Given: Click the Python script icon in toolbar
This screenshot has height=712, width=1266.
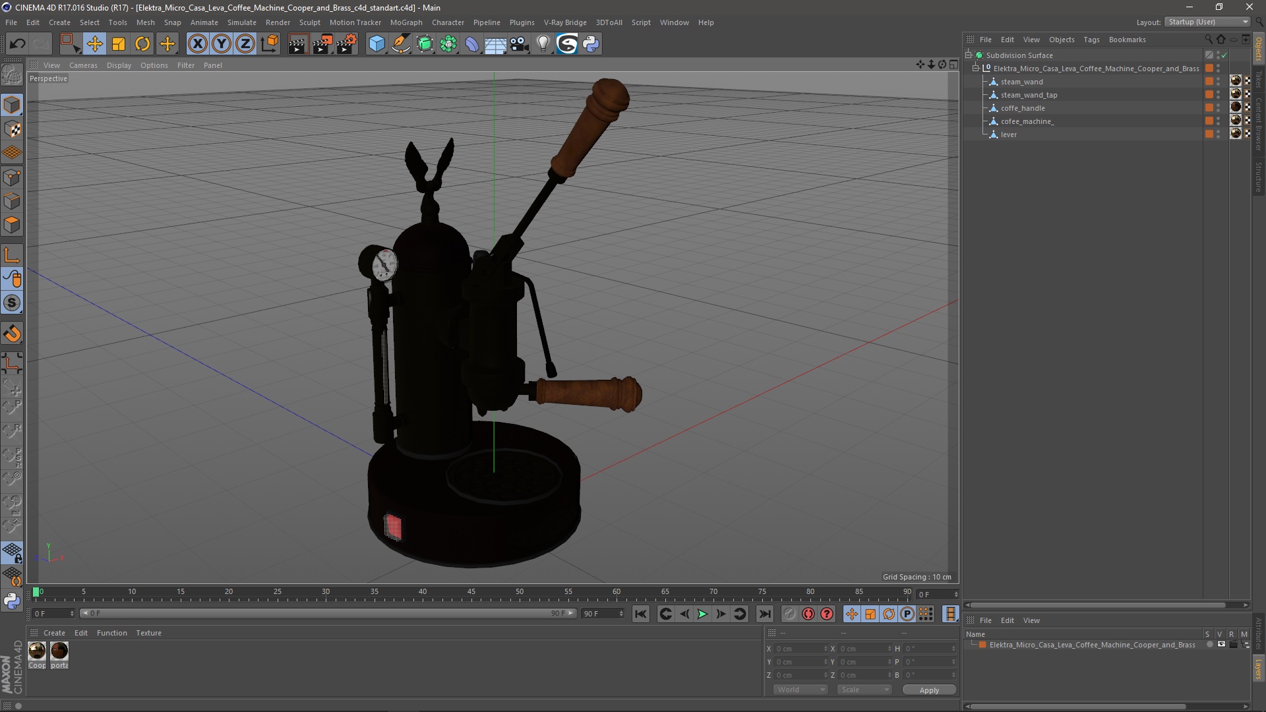Looking at the screenshot, I should pos(591,44).
